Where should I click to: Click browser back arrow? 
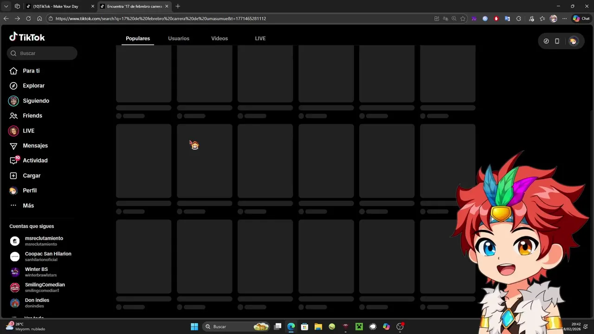click(6, 19)
